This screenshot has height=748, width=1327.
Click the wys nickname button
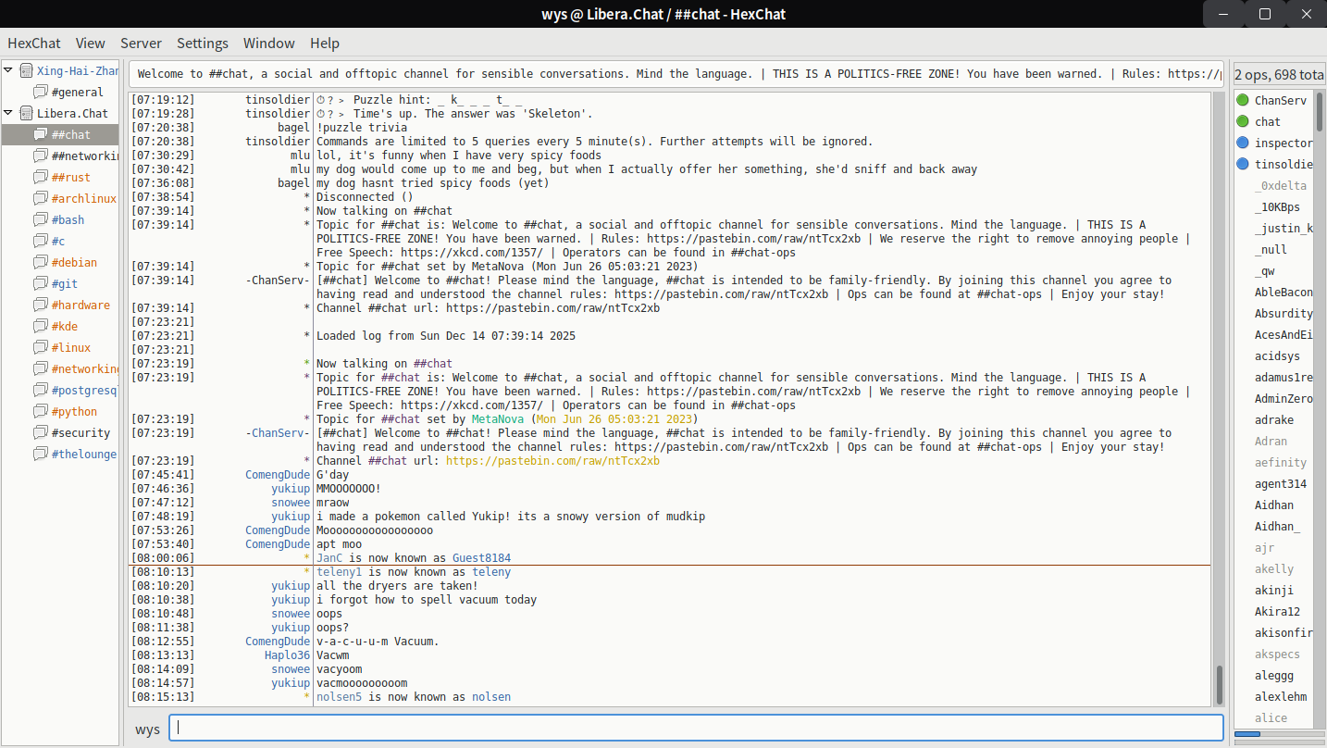147,729
